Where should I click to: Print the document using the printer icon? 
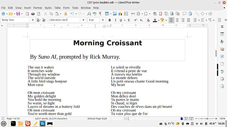[x=33, y=14]
